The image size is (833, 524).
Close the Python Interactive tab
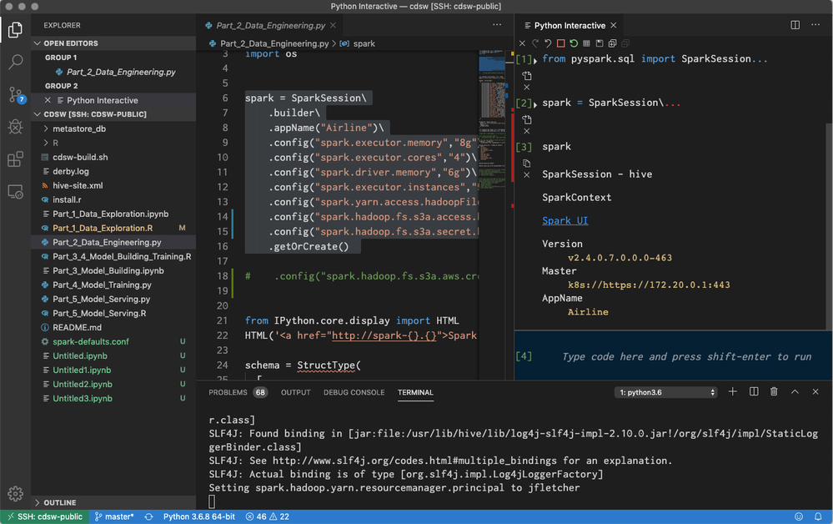pos(614,26)
